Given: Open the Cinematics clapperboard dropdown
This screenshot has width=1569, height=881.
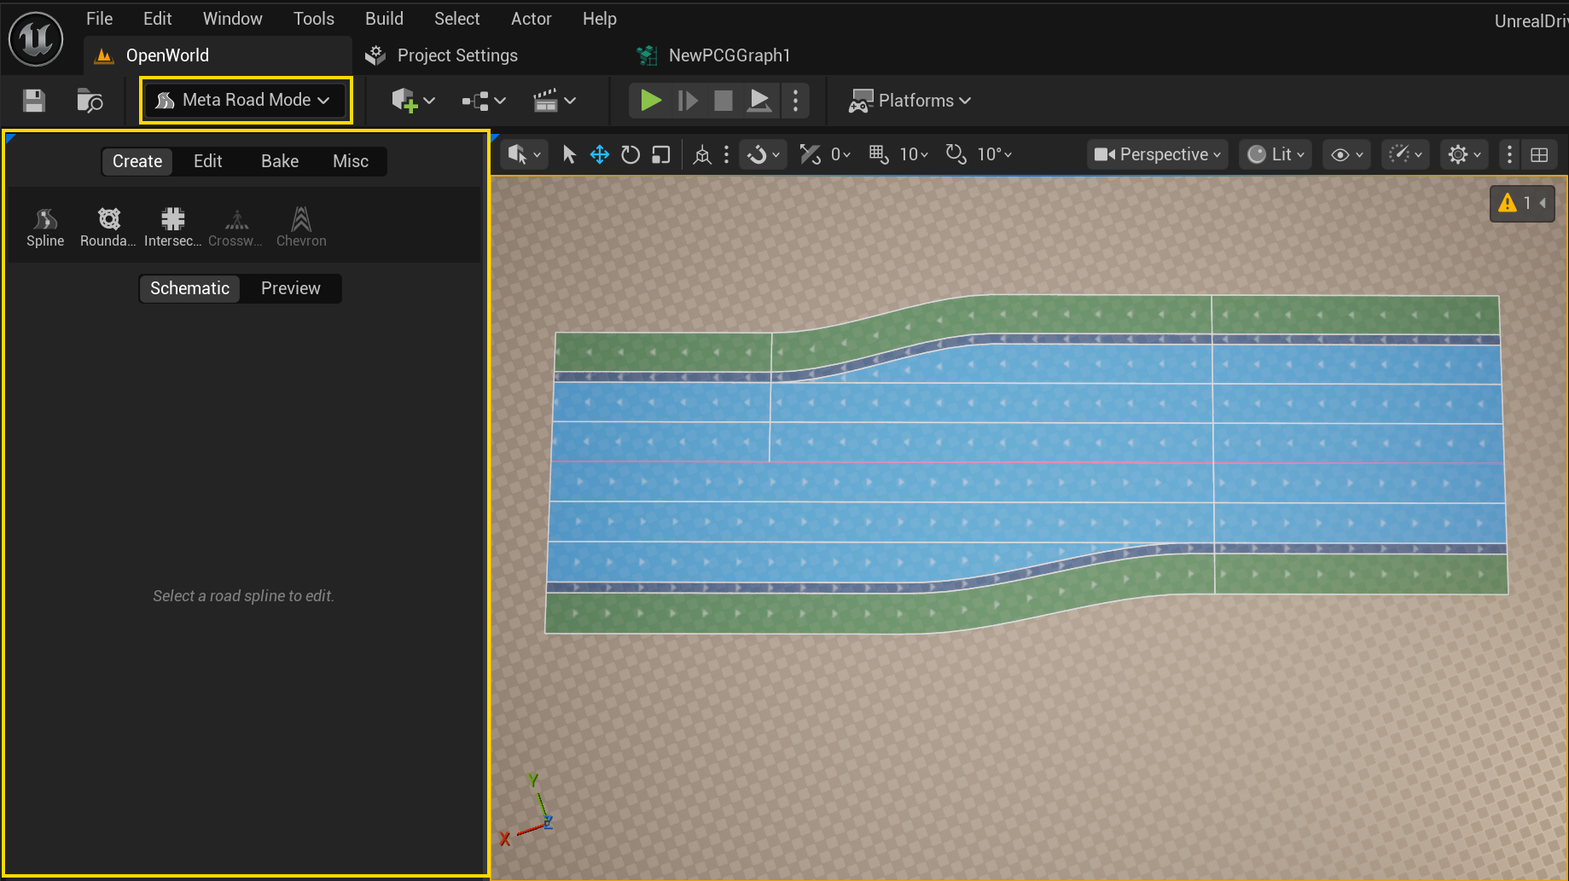Looking at the screenshot, I should coord(555,101).
